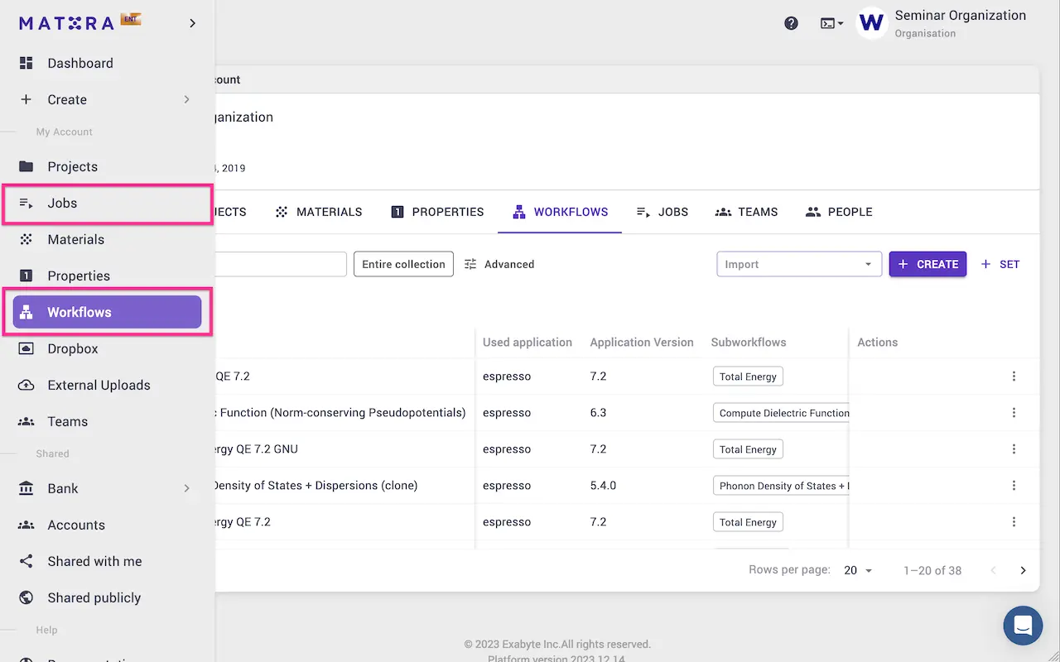The height and width of the screenshot is (662, 1060).
Task: Open the actions menu for QE 7.2 workflow
Action: click(1014, 376)
